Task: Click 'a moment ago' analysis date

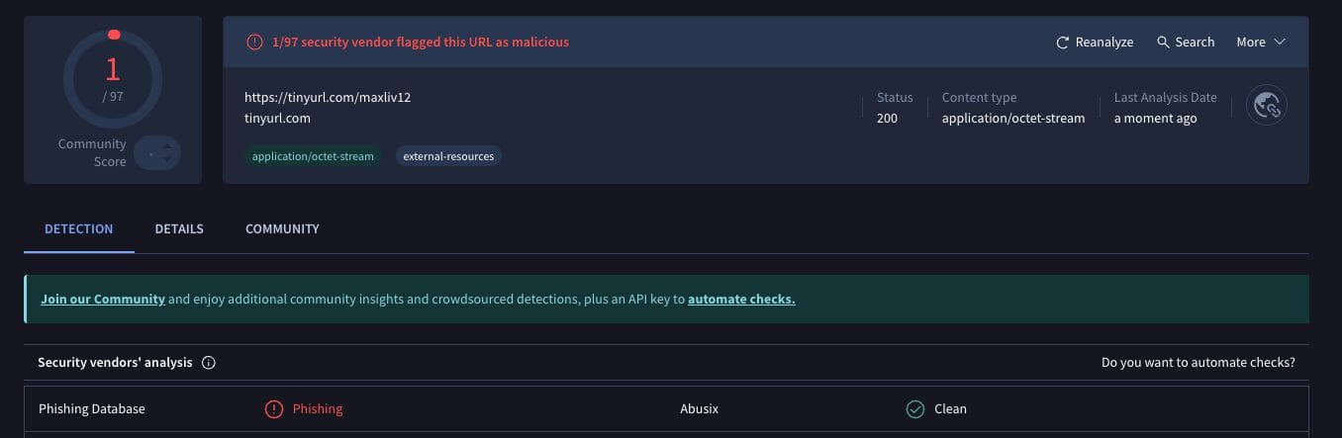Action: [x=1155, y=119]
